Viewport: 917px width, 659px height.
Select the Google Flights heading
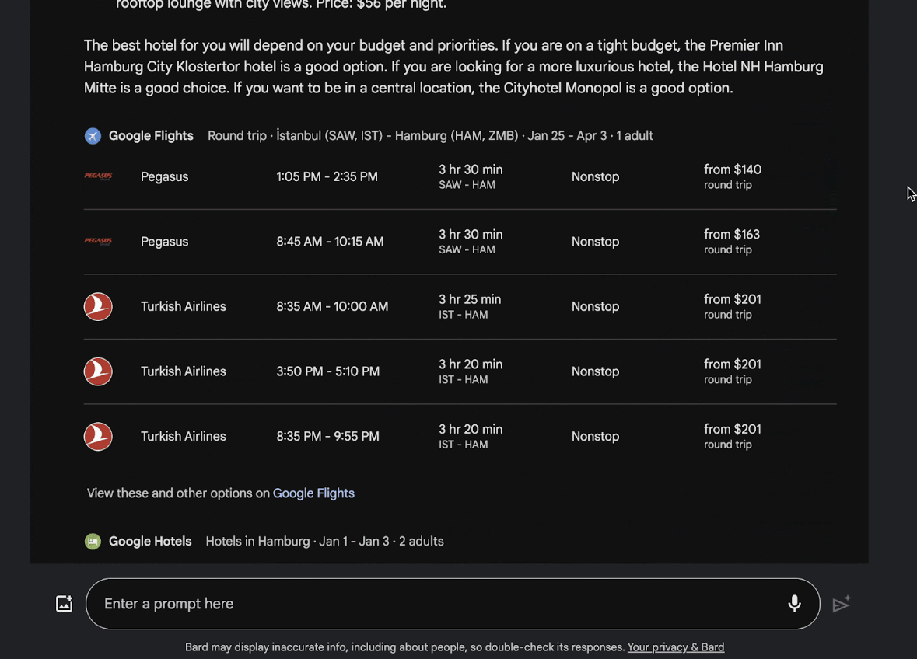coord(151,135)
